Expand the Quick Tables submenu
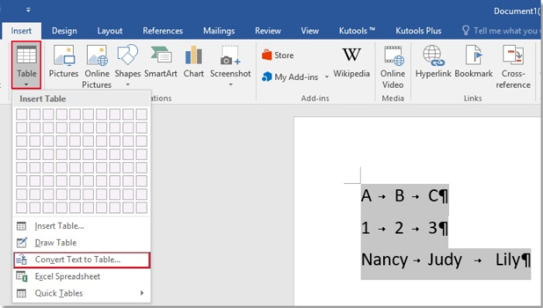The height and width of the screenshot is (308, 543). pyautogui.click(x=59, y=293)
